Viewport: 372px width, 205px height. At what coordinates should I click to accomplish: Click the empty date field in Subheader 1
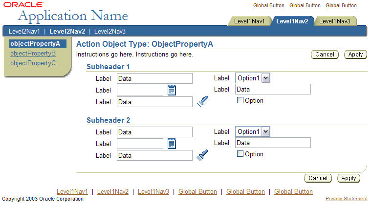point(140,90)
